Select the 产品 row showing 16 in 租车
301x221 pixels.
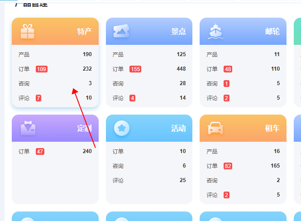coord(243,152)
